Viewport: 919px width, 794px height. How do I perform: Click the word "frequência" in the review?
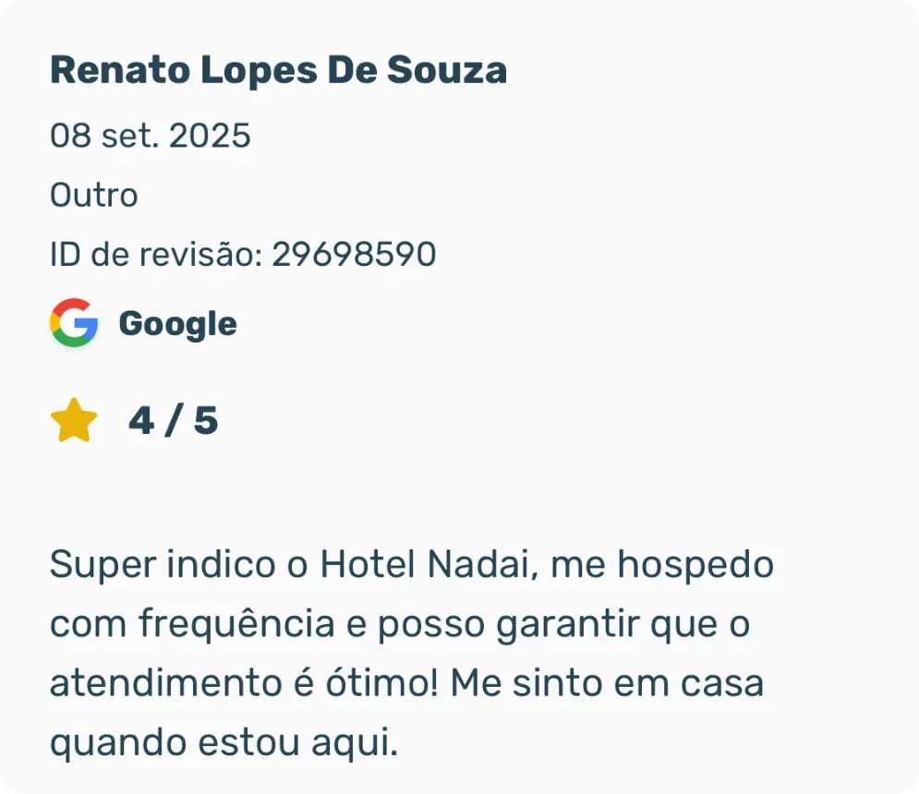[x=236, y=625]
